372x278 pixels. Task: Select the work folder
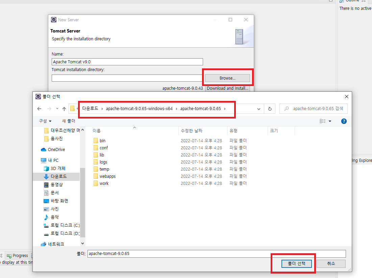pyautogui.click(x=104, y=183)
